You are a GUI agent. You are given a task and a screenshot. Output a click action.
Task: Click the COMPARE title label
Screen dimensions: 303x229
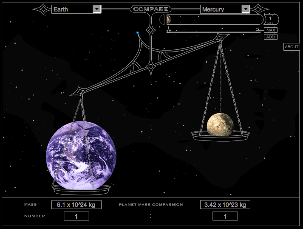point(150,9)
